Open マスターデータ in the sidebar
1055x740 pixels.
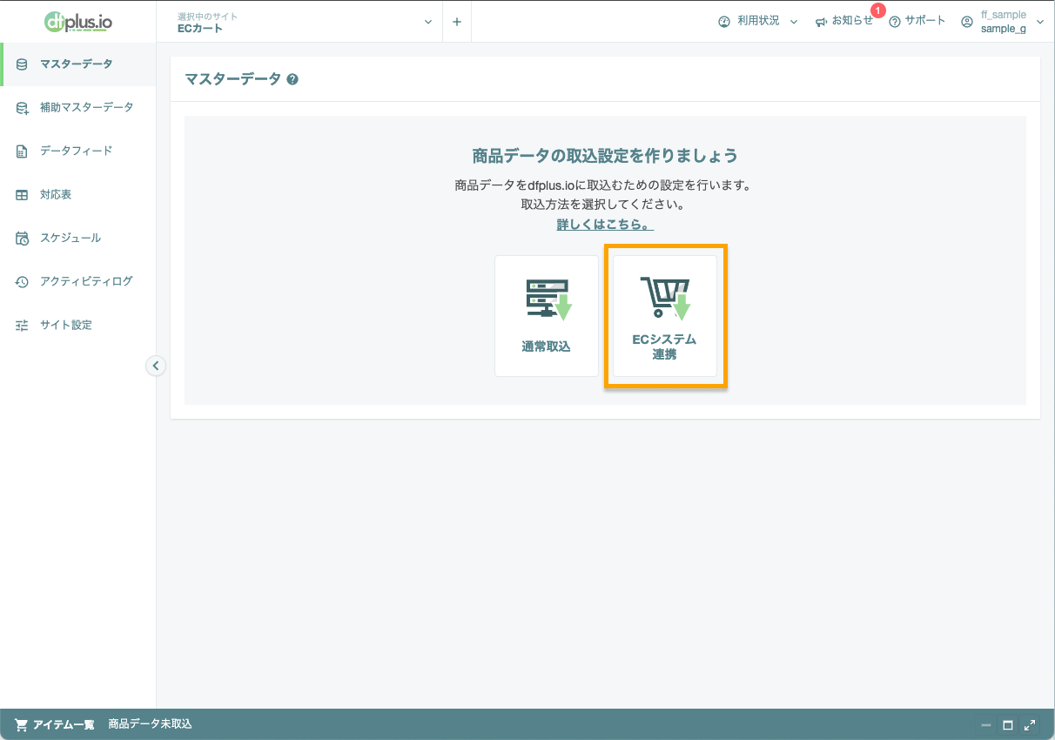[77, 64]
